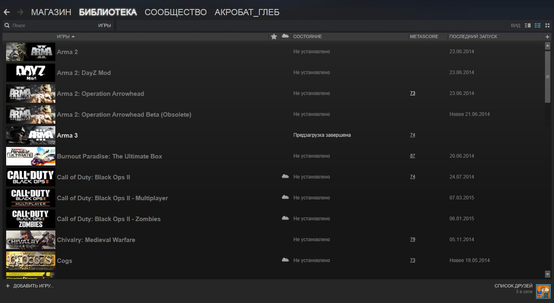This screenshot has height=303, width=554.
Task: Select Black Ops II Multiplayer thumbnail
Action: (x=31, y=198)
